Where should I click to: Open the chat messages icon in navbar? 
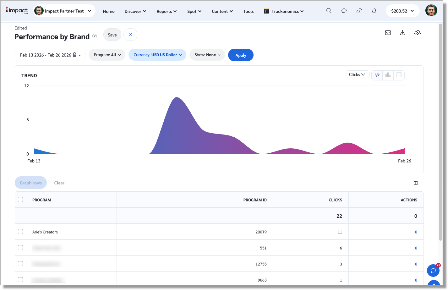point(344,11)
